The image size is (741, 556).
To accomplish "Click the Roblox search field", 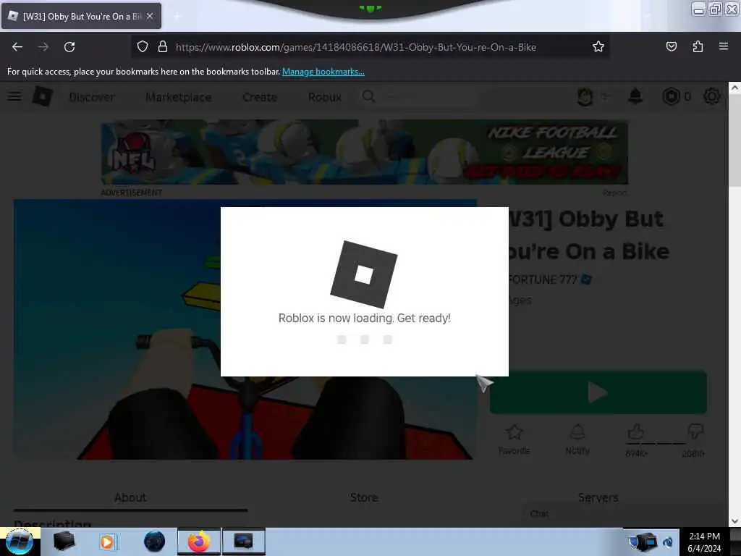I will (418, 97).
